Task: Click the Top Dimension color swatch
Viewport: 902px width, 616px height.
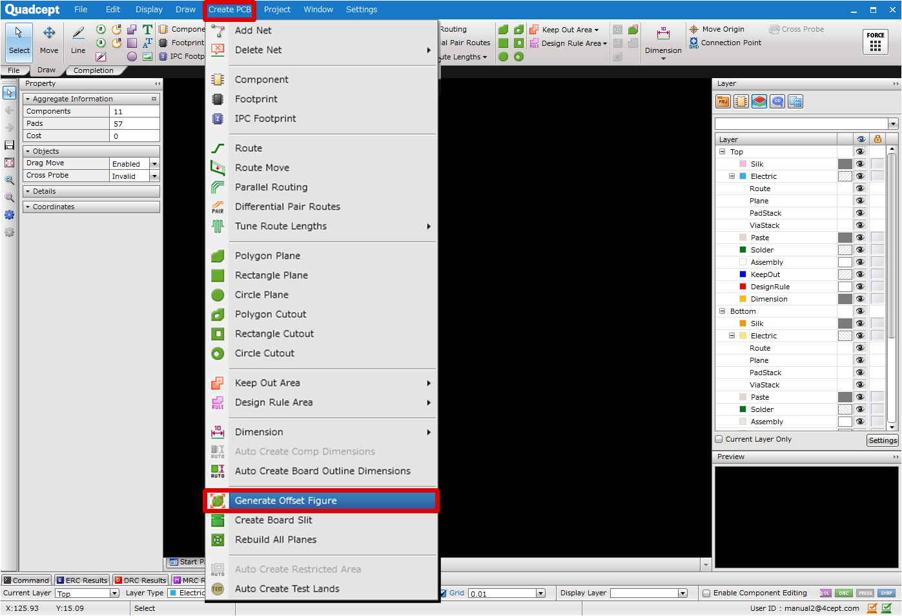Action: pyautogui.click(x=845, y=299)
